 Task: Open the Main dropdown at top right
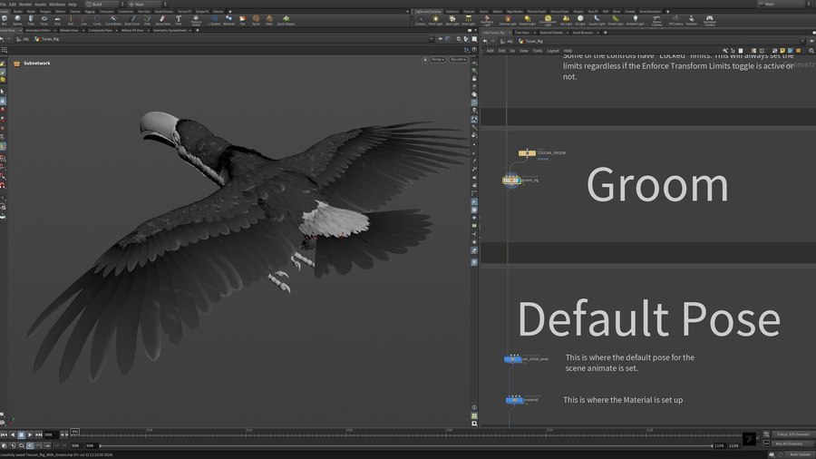pyautogui.click(x=781, y=5)
